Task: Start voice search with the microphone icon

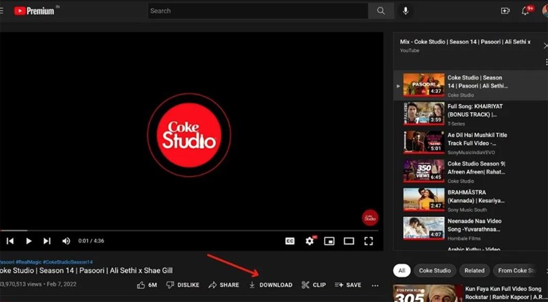Action: pos(406,11)
